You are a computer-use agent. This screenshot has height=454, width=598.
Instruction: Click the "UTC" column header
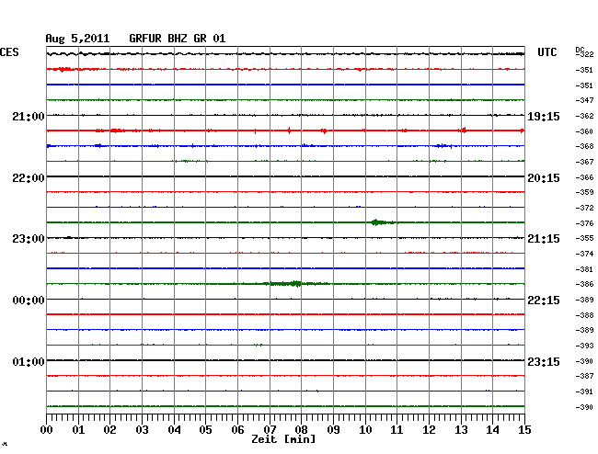tap(546, 52)
